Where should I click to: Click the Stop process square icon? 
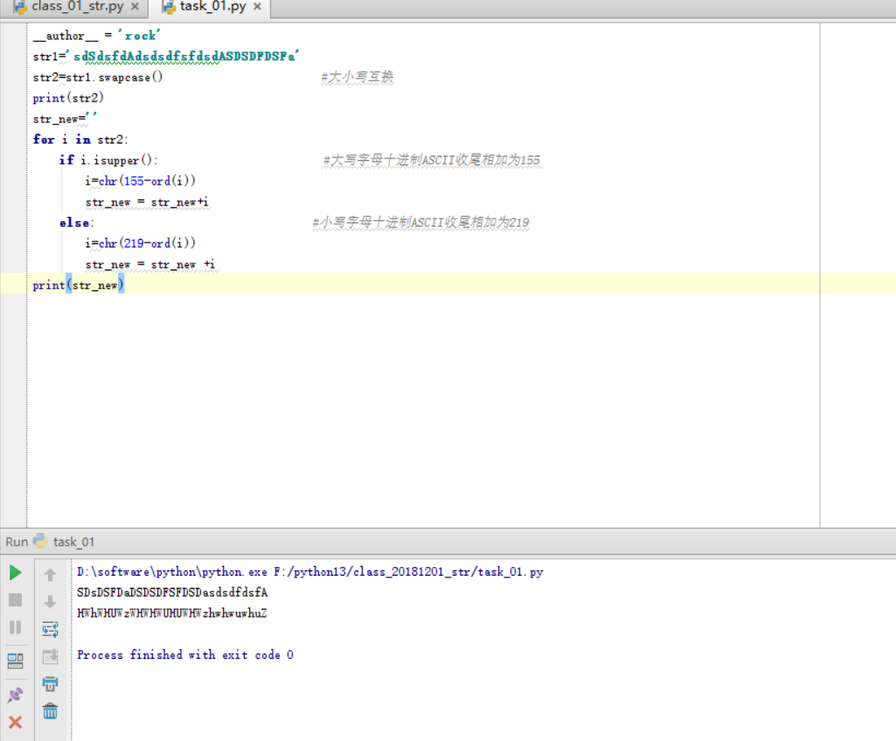click(15, 600)
